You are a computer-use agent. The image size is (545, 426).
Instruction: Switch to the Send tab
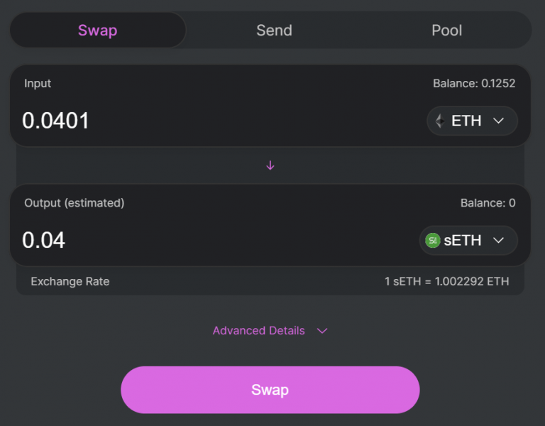click(274, 31)
